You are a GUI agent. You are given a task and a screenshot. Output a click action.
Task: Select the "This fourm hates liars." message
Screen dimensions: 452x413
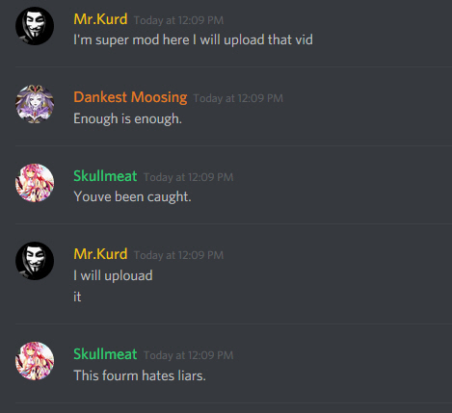click(x=140, y=375)
